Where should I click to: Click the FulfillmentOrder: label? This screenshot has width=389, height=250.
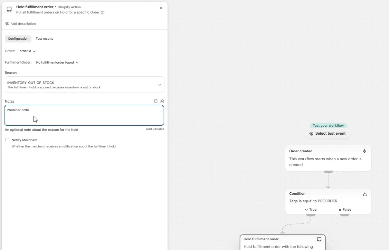18,62
